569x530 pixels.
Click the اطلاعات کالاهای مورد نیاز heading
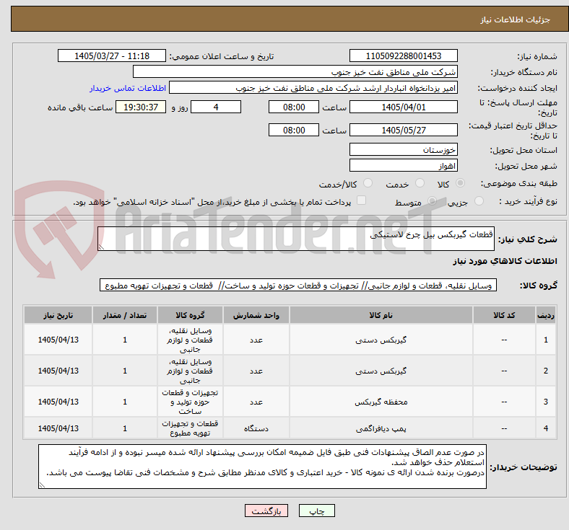click(x=505, y=261)
